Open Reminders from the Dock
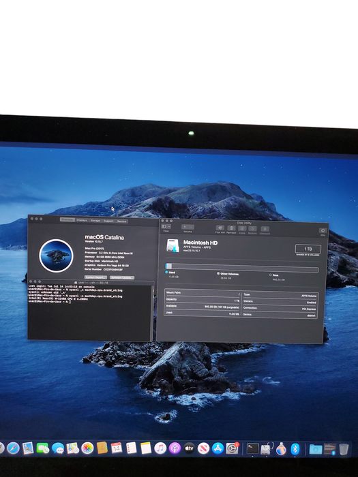Image resolution: width=358 pixels, height=477 pixels. (x=131, y=448)
